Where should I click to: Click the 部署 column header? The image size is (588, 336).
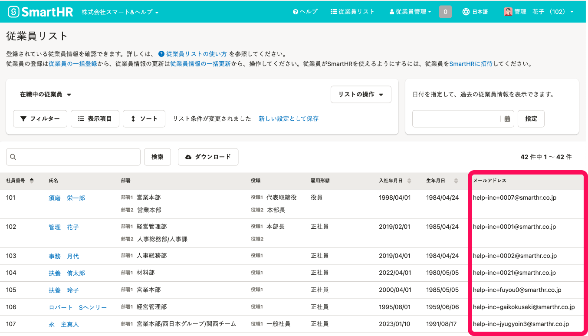click(x=126, y=181)
